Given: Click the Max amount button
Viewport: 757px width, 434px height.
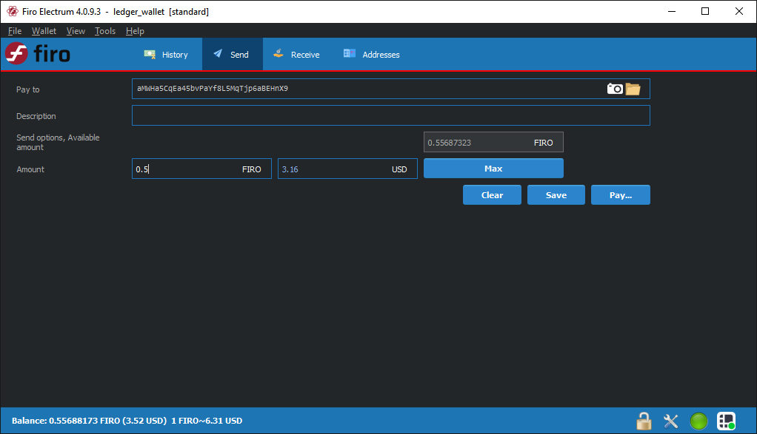Looking at the screenshot, I should click(x=493, y=169).
